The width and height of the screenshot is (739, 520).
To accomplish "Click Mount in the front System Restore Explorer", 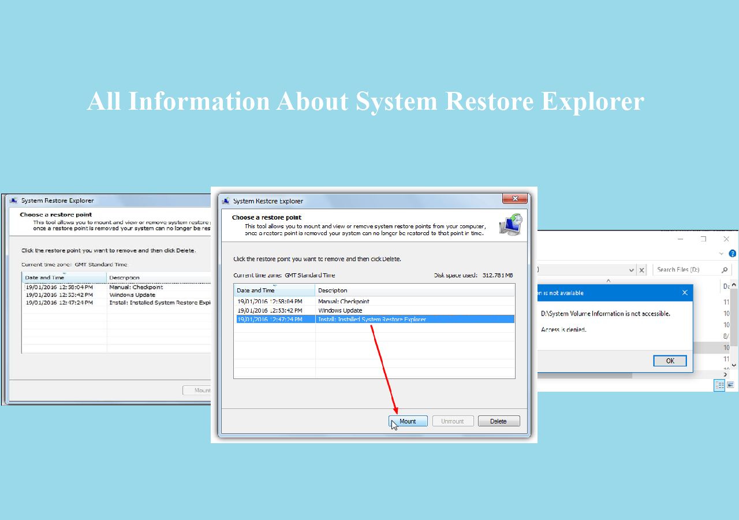I will (408, 421).
